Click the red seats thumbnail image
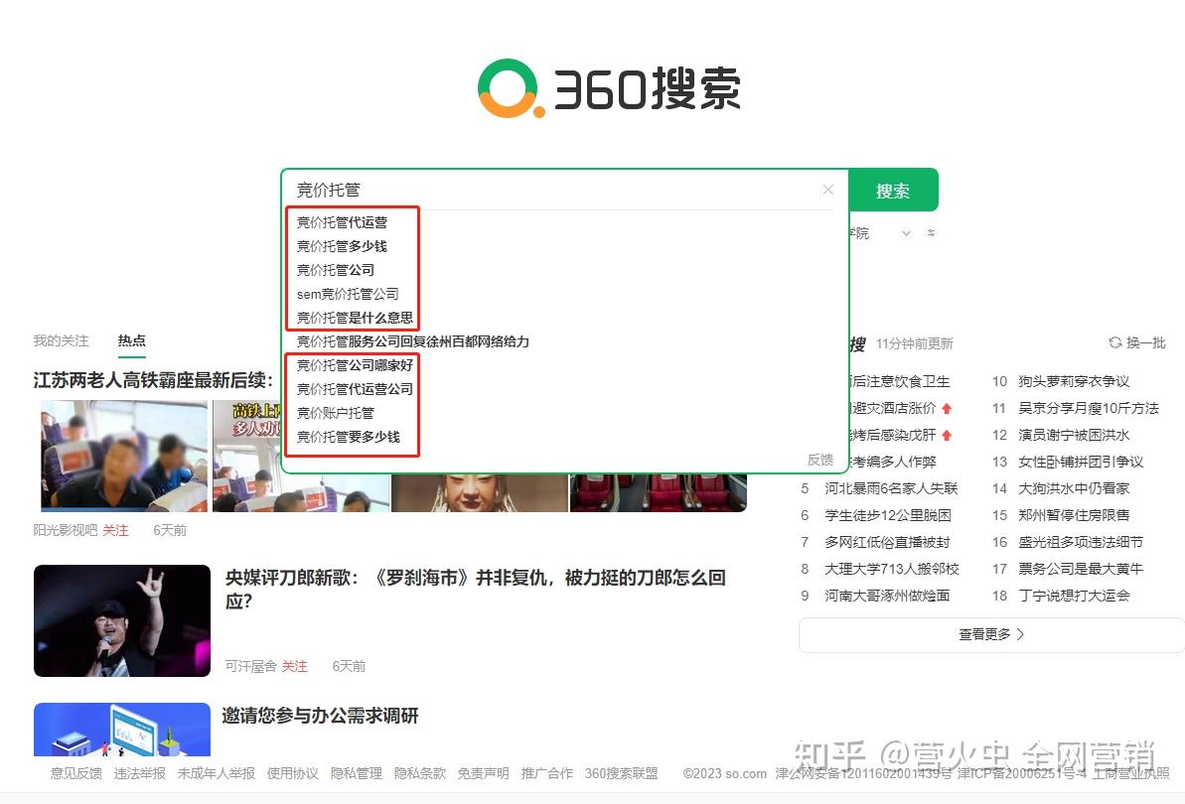Image resolution: width=1185 pixels, height=804 pixels. (659, 493)
